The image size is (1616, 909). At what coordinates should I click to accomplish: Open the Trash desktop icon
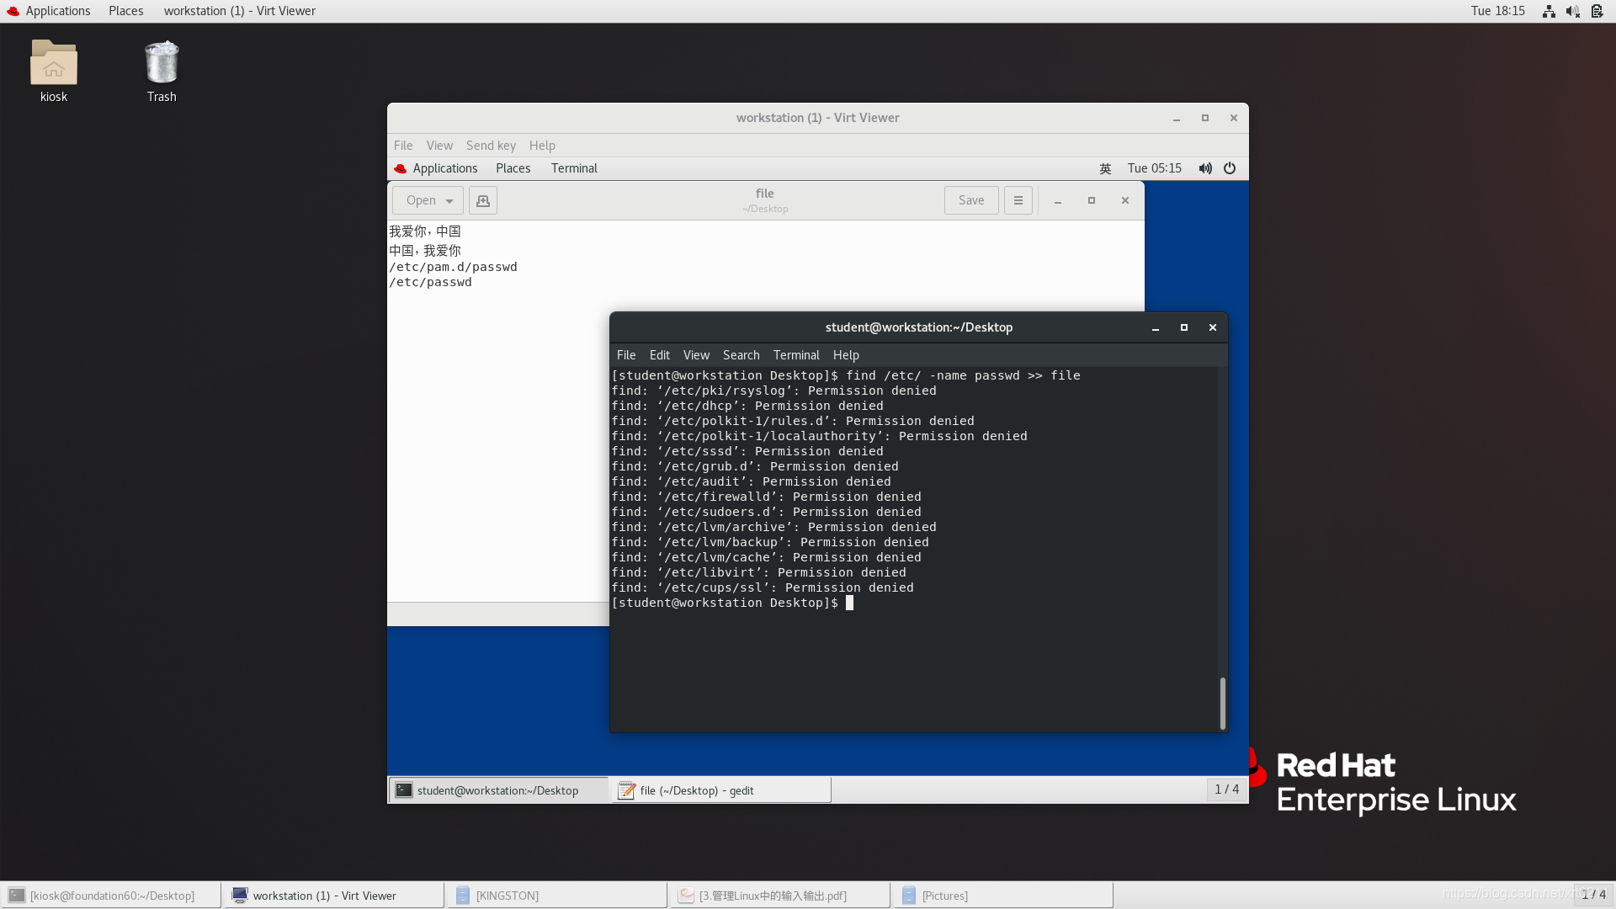[x=162, y=64]
